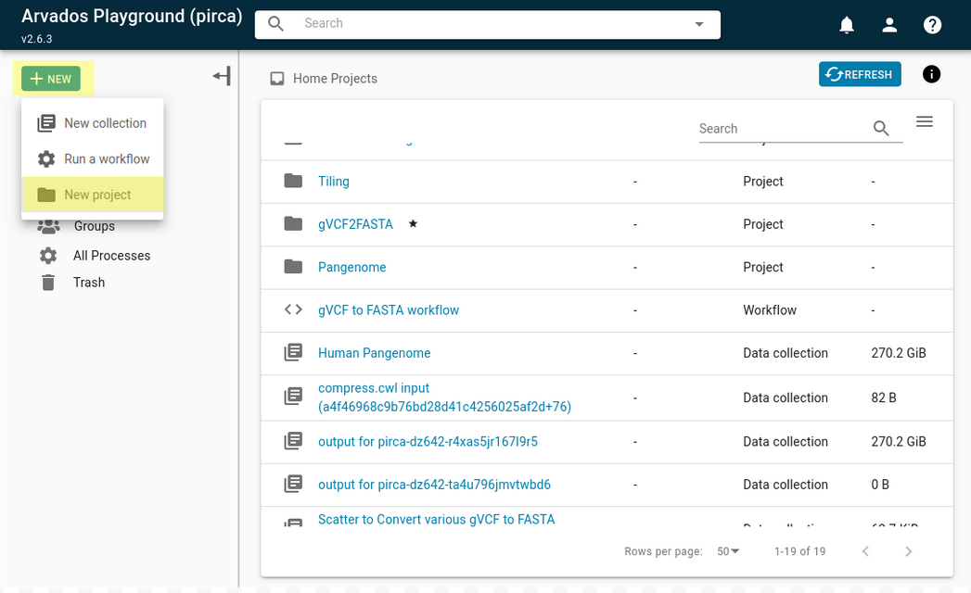
Task: Collapse the left side panel
Action: 222,77
